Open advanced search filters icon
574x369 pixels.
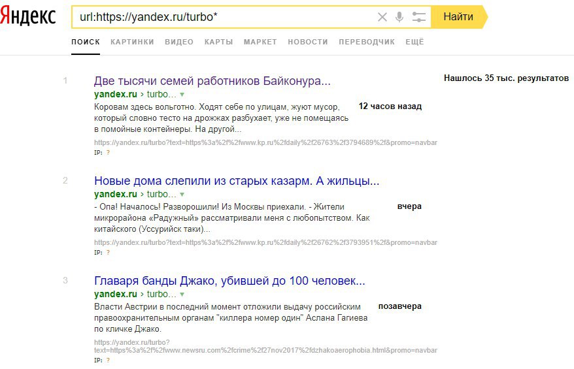[x=419, y=17]
